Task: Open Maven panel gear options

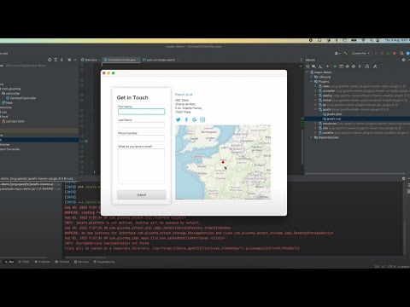Action: [403, 60]
